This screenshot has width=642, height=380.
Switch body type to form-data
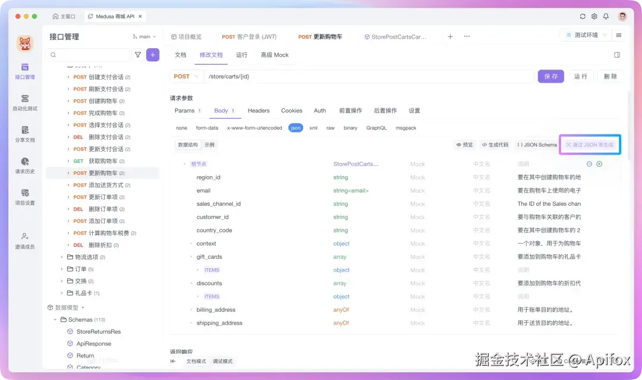tap(207, 127)
